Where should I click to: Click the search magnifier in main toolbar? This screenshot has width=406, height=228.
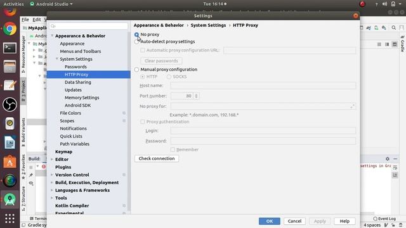393,28
